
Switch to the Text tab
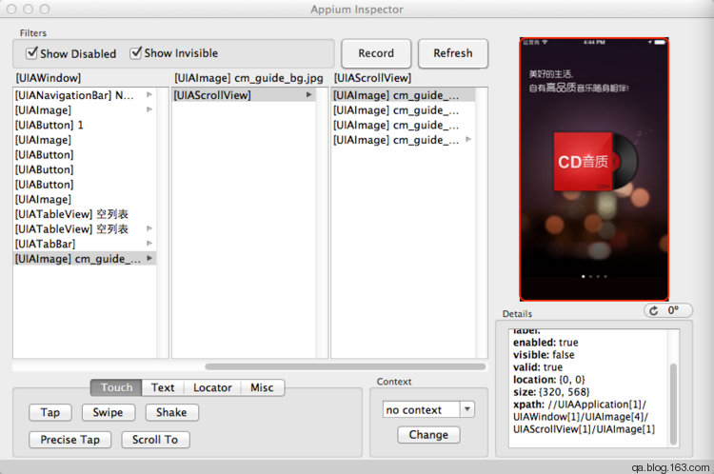click(x=163, y=387)
